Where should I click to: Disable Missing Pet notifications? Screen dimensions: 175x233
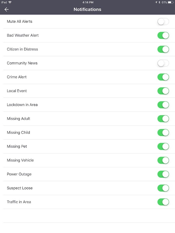click(x=163, y=146)
